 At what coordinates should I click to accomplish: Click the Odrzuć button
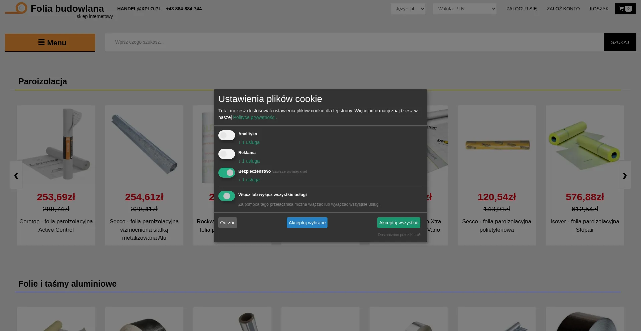pyautogui.click(x=228, y=223)
